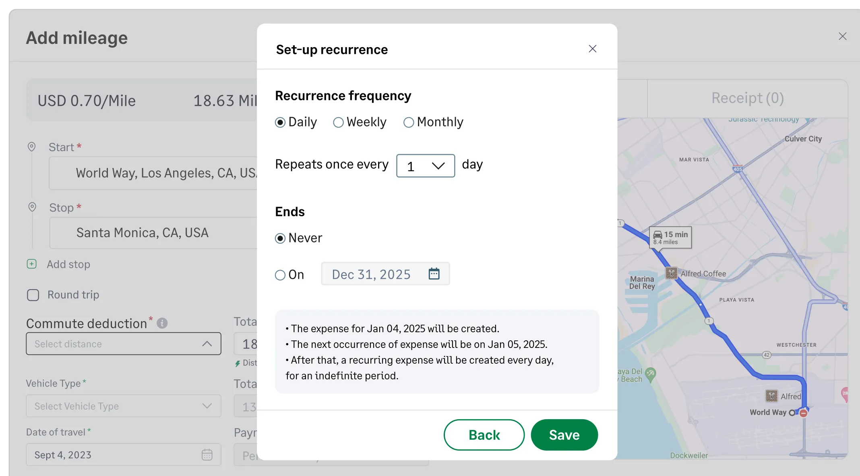Enable the Round trip checkbox
The image size is (860, 476).
click(33, 295)
